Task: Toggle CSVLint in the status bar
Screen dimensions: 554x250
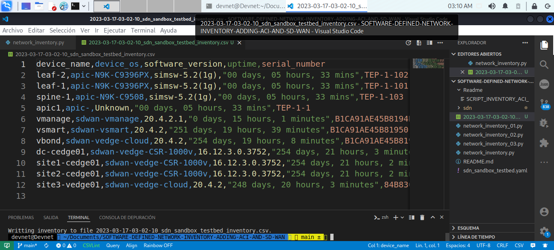Action: 91,246
